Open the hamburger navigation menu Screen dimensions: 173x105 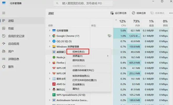(x=4, y=13)
